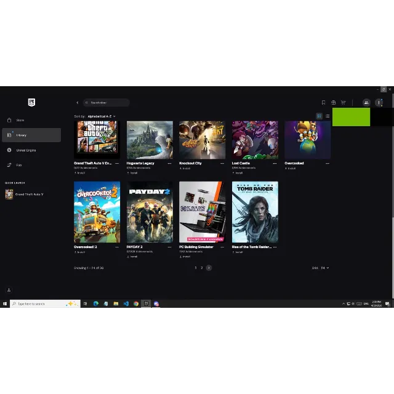Open the friends list icon
The height and width of the screenshot is (394, 394).
(366, 103)
